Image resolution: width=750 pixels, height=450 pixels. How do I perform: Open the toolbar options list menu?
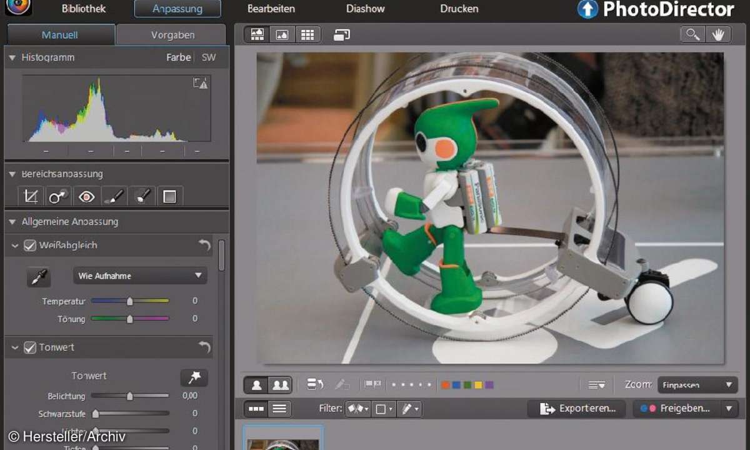pyautogui.click(x=596, y=385)
